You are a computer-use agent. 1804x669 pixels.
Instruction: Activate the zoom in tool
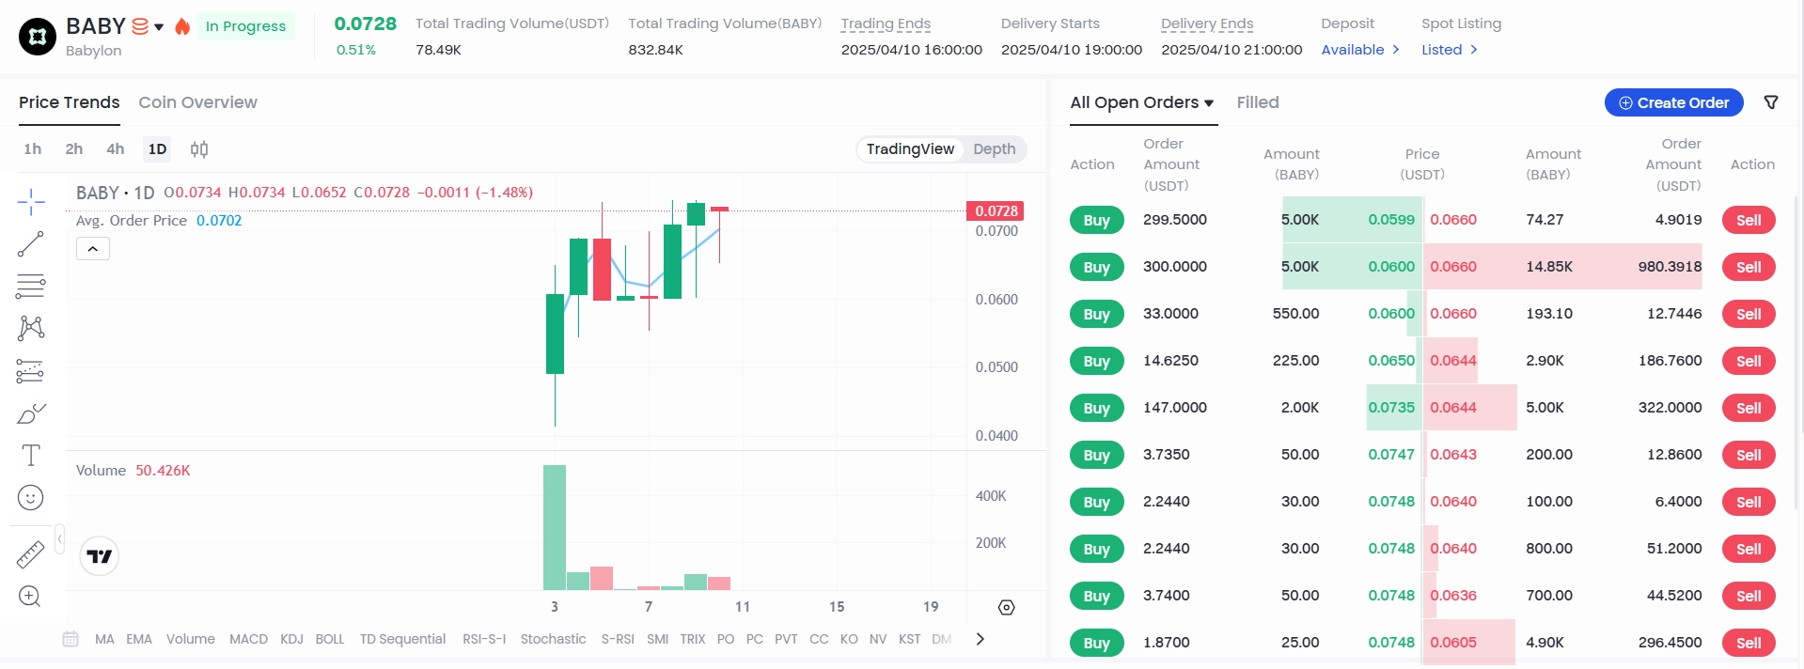click(30, 597)
